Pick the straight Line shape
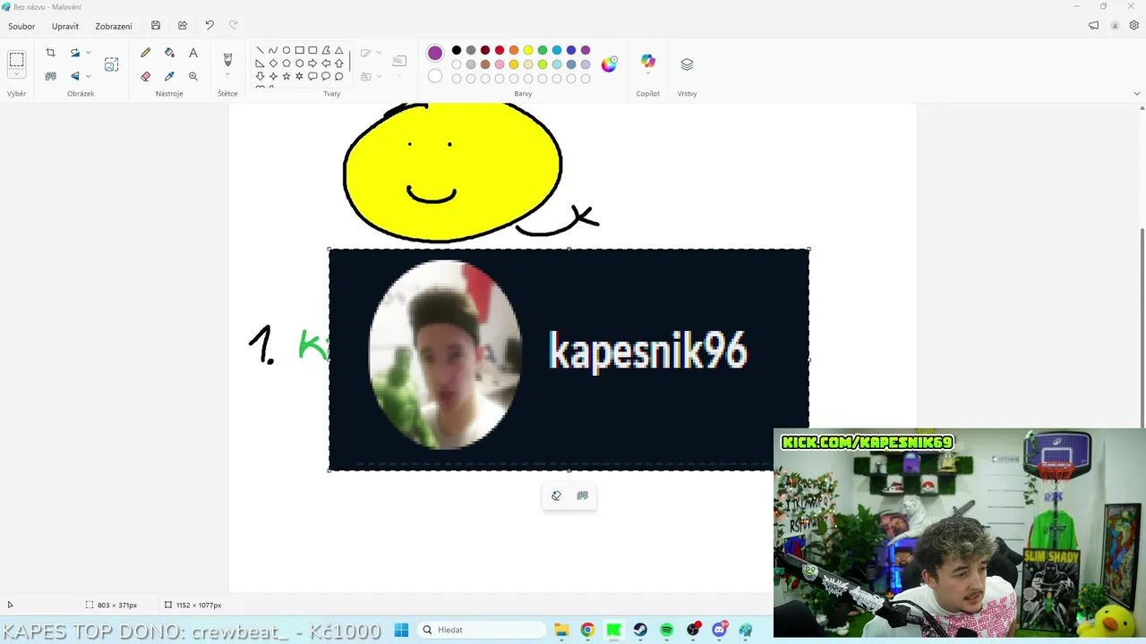The image size is (1146, 644). click(260, 50)
